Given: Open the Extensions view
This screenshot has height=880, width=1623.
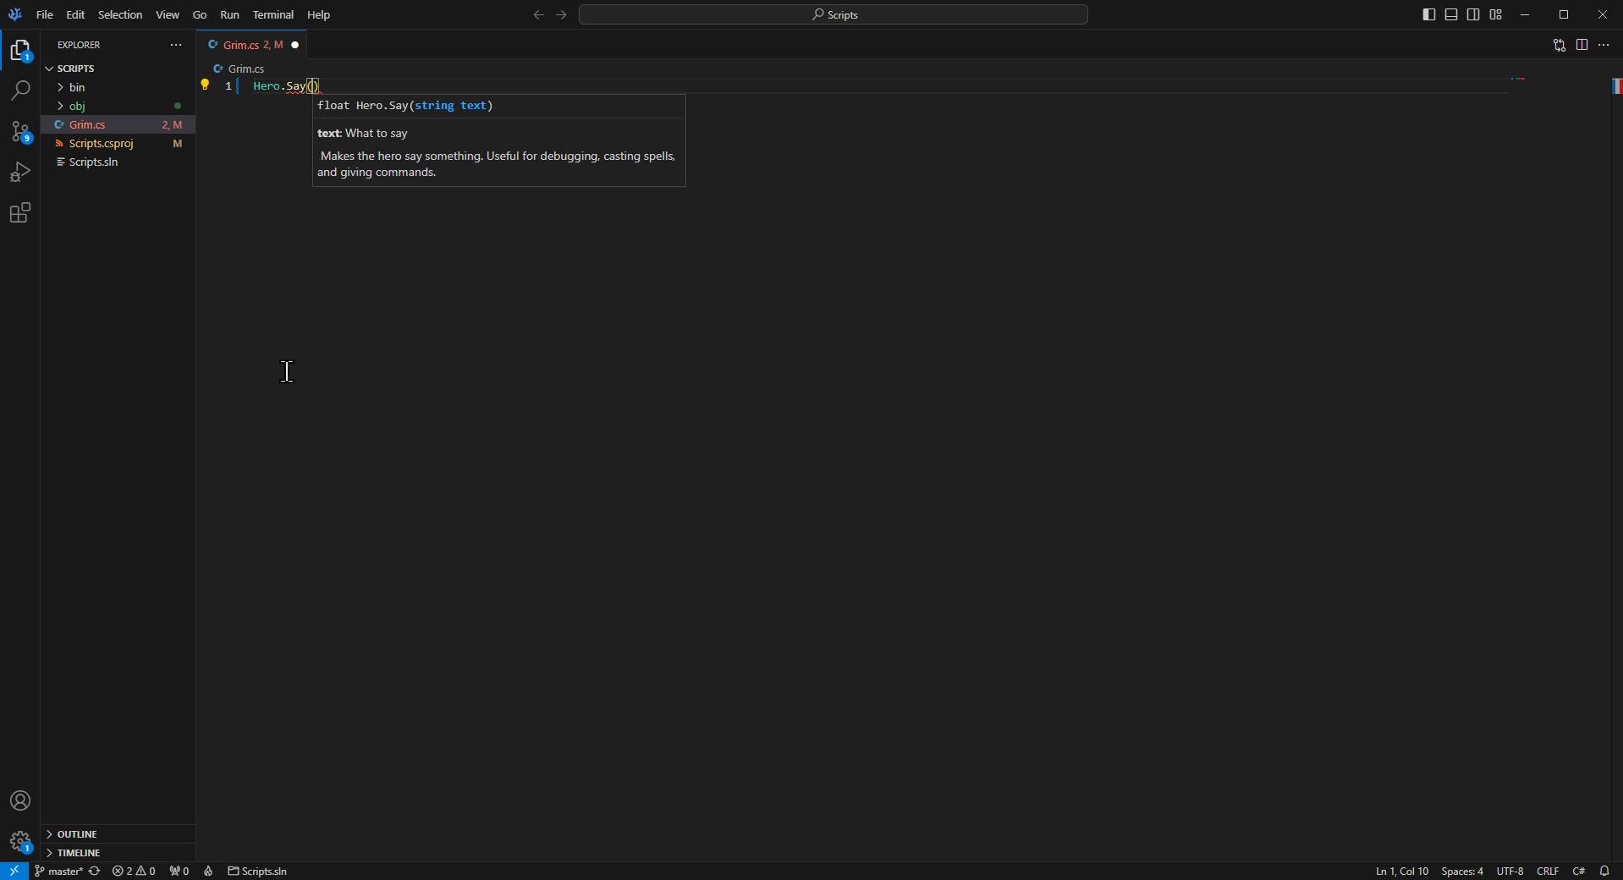Looking at the screenshot, I should point(20,212).
